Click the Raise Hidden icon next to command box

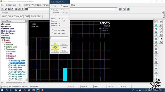(x=120, y=9)
